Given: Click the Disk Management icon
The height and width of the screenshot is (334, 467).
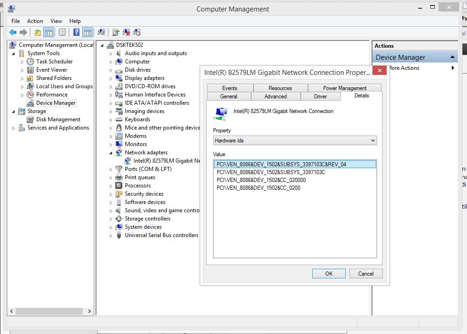Looking at the screenshot, I should 30,119.
